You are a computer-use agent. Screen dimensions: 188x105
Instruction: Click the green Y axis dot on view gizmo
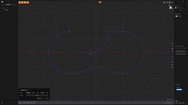pyautogui.click(x=169, y=5)
